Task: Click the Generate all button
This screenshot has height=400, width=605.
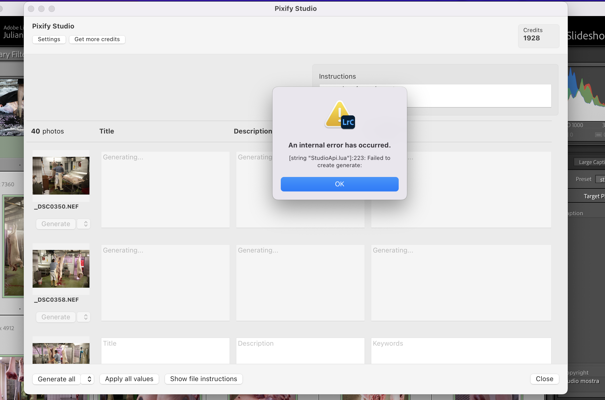Action: (56, 379)
